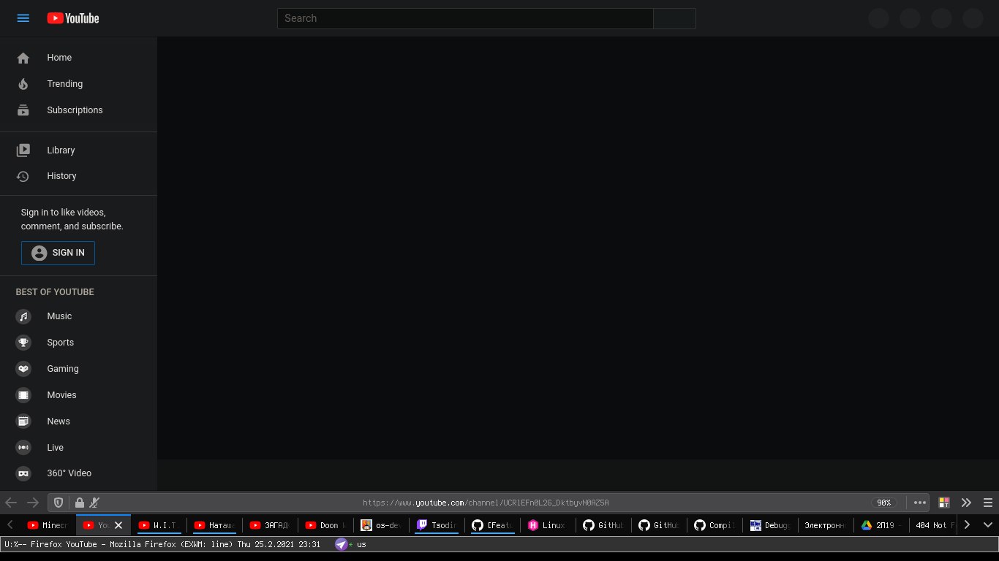Close the active YouTube tab
Viewport: 999px width, 561px height.
118,525
